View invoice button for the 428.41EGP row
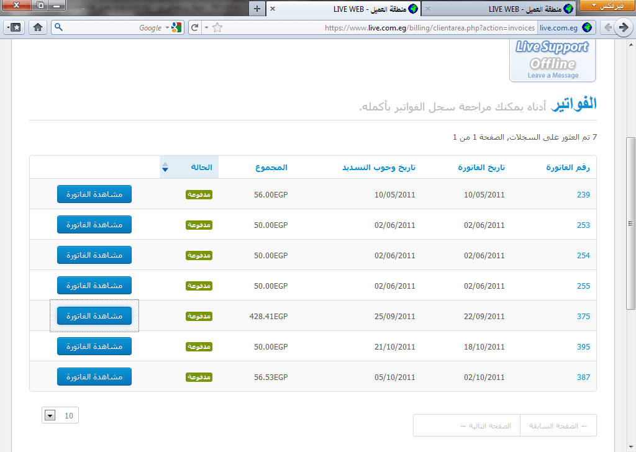Image resolution: width=636 pixels, height=452 pixels. click(x=94, y=316)
